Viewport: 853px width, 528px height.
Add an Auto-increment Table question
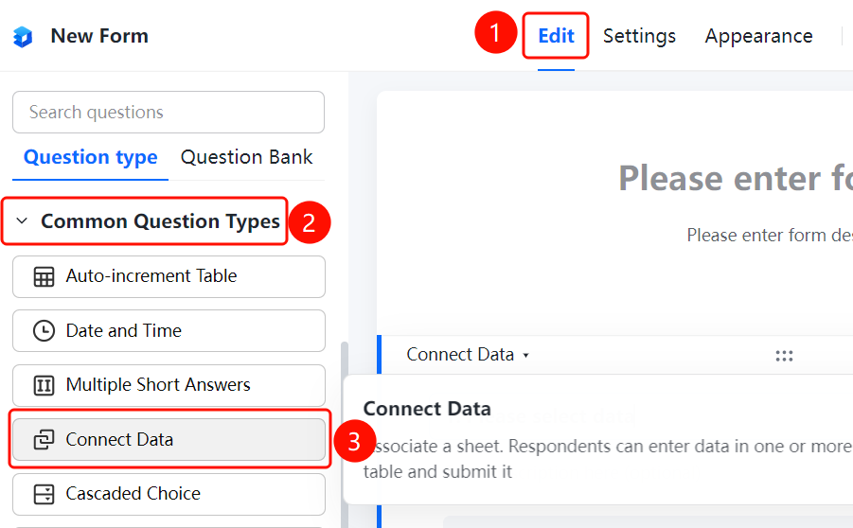coord(169,277)
